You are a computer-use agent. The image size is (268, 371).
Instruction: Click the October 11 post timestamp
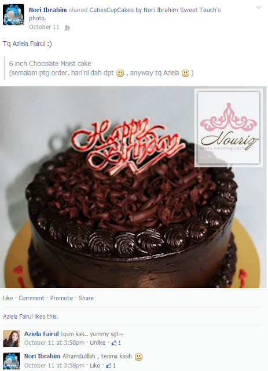pos(44,27)
